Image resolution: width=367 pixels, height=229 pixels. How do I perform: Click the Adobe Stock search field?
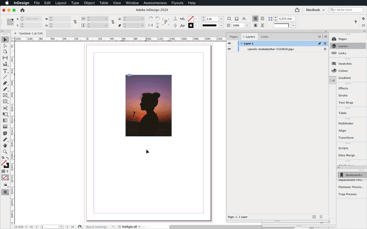tap(346, 10)
